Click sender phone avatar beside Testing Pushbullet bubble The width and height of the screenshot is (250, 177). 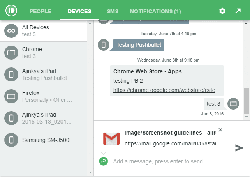pos(104,45)
